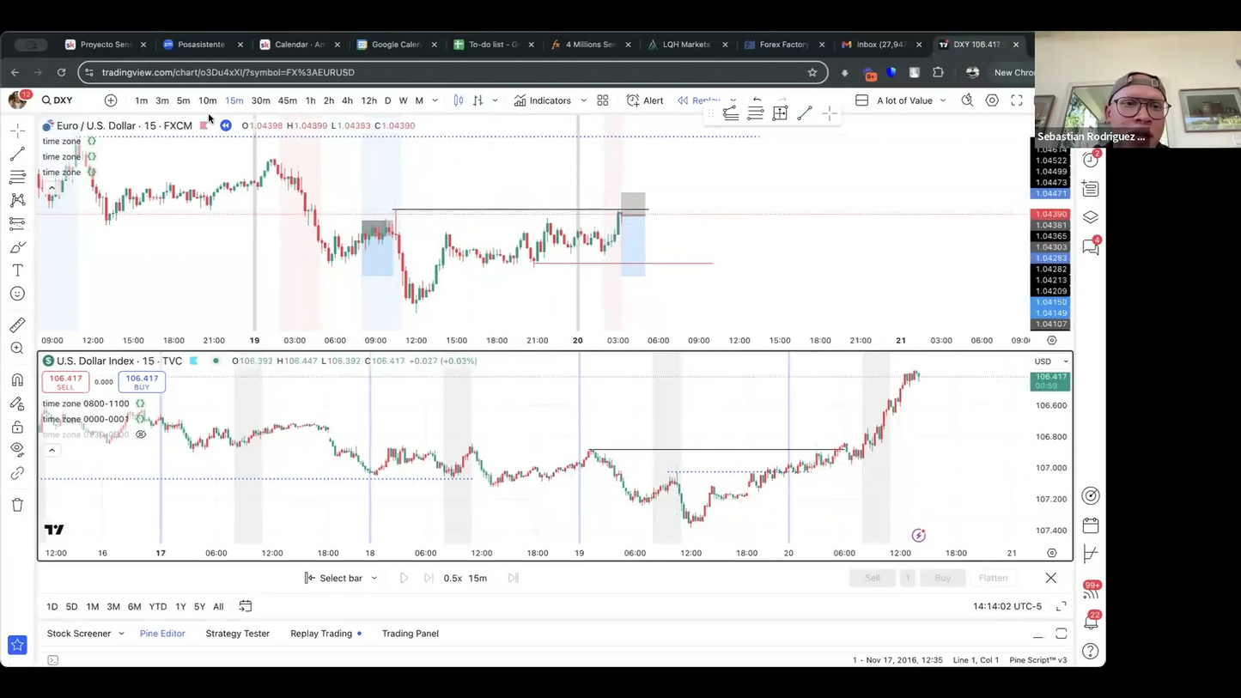
Task: Switch to the Forex Factory browser tab
Action: point(782,44)
